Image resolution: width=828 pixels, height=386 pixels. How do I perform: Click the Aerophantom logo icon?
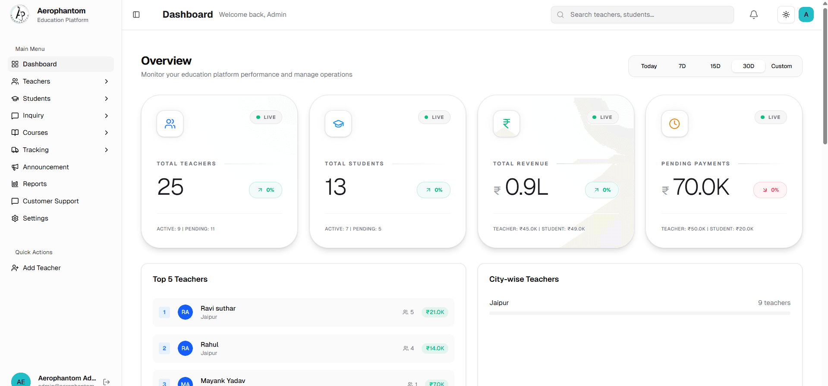(x=19, y=14)
